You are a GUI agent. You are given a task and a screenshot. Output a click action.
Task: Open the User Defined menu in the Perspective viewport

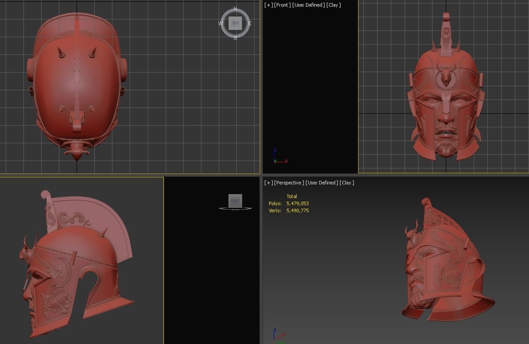[321, 183]
